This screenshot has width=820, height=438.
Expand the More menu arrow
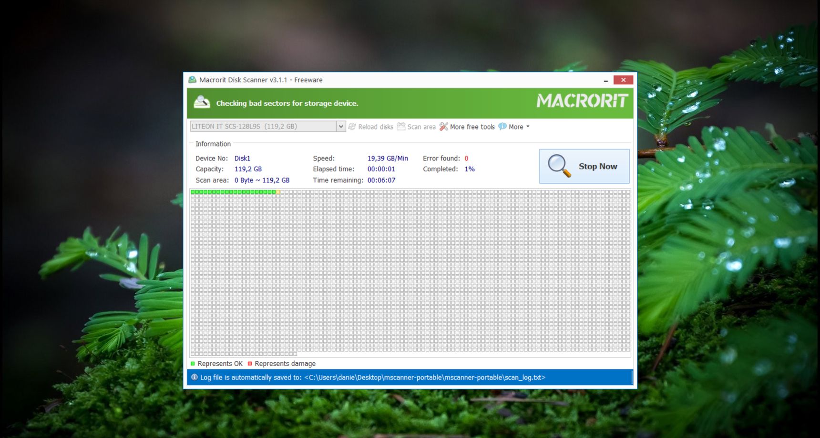(x=528, y=127)
